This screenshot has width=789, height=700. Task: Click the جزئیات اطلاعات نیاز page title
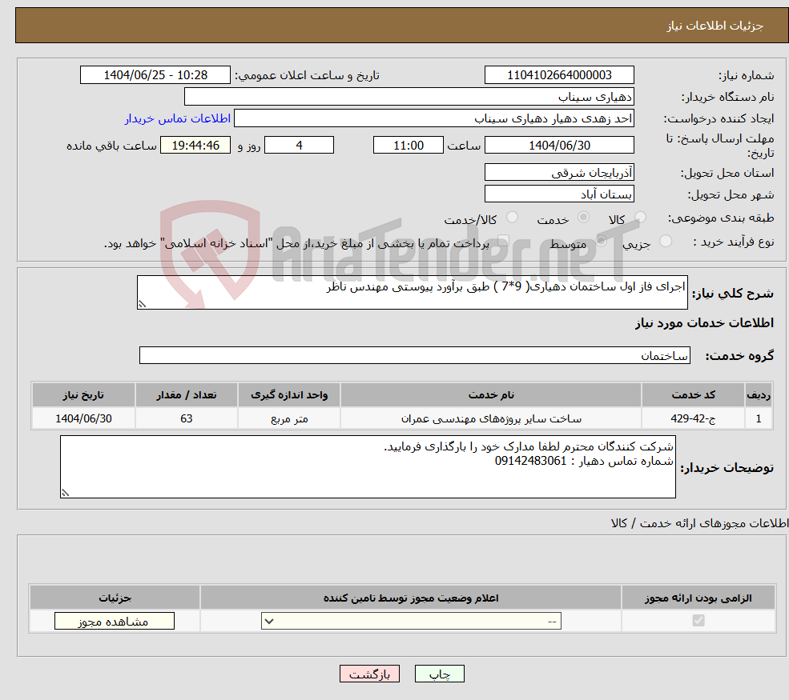coord(715,26)
